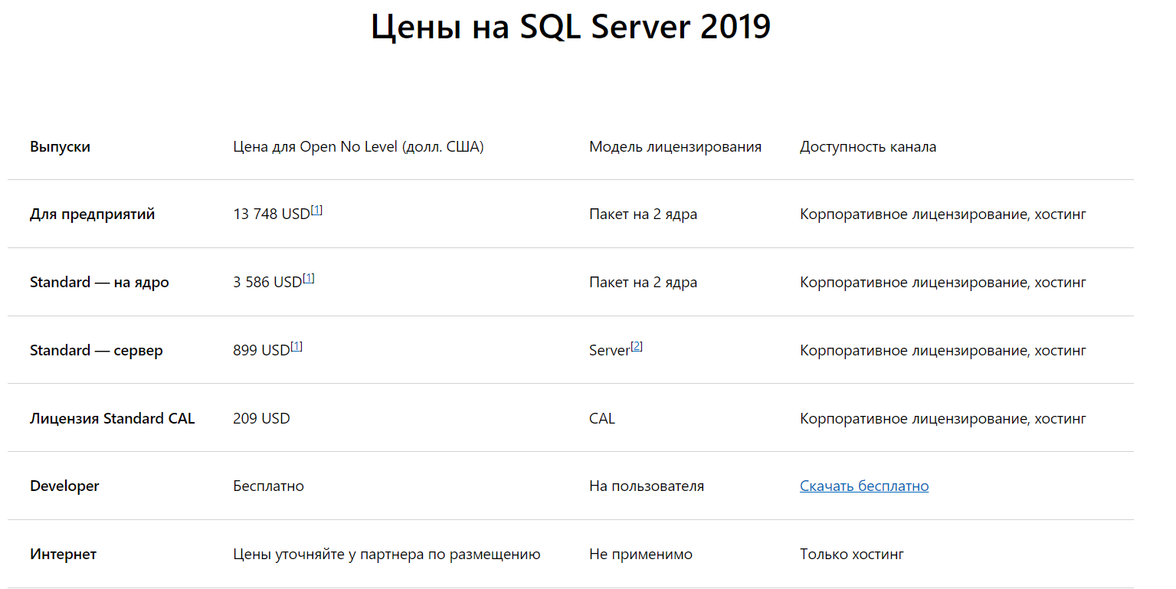
Task: Click the price "3 586 USD"
Action: [267, 283]
